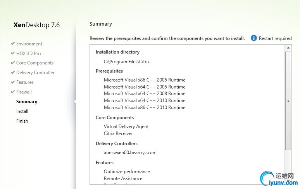
Task: Click the Delivery Controller checkmark icon
Action: point(13,73)
